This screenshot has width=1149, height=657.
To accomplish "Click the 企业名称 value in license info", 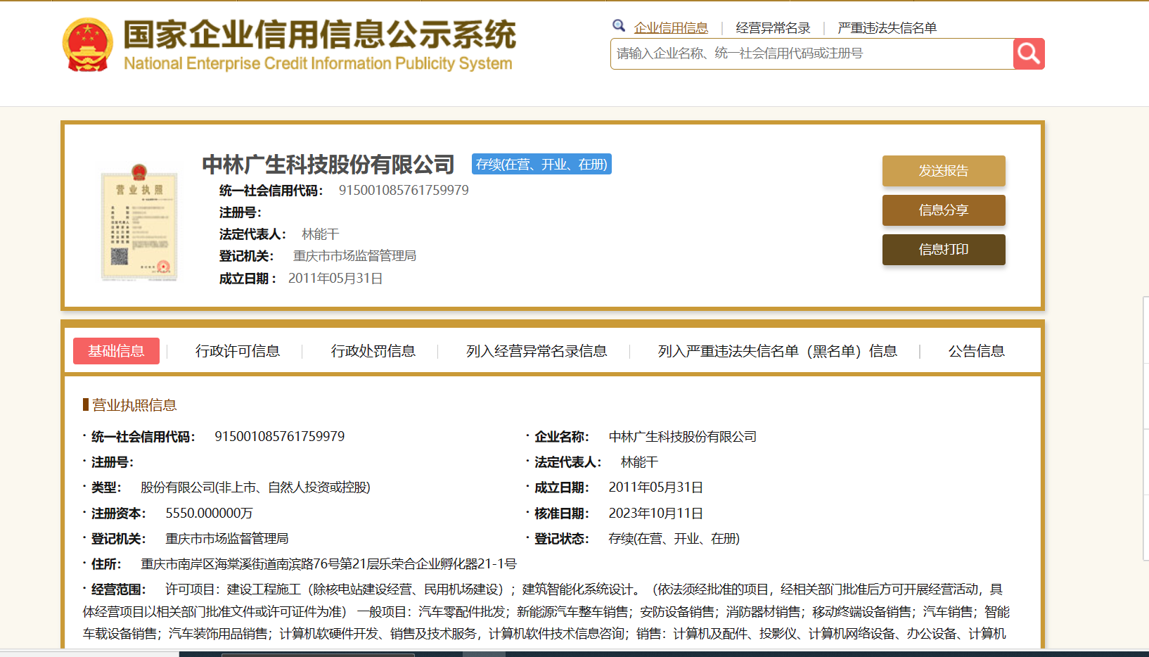I will coord(683,437).
